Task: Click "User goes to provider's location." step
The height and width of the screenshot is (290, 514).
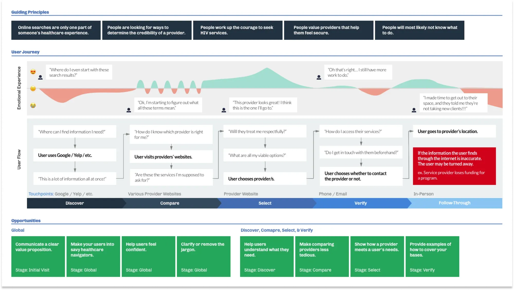Action: tap(454, 131)
